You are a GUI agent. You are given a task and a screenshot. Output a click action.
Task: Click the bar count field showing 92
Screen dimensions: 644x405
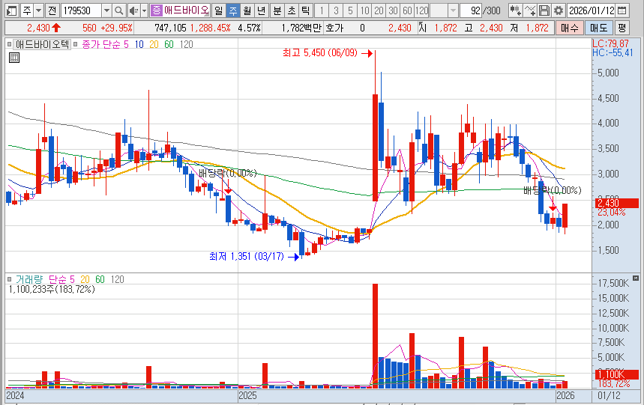point(471,10)
